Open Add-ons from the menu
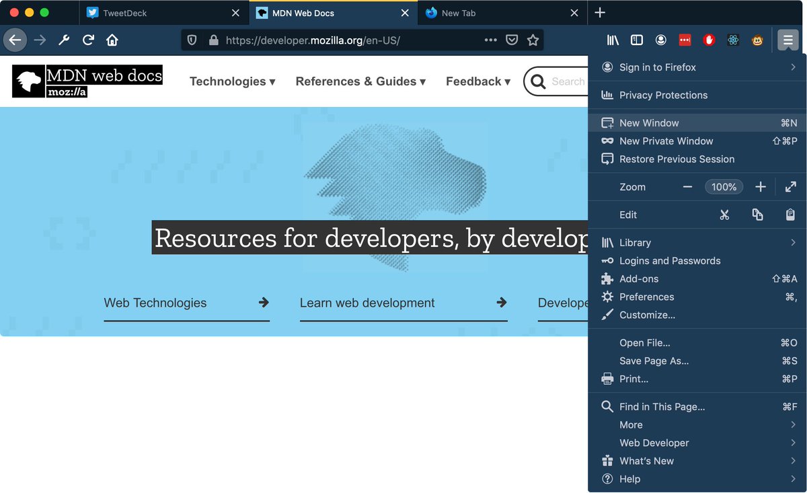The image size is (807, 493). 697,279
